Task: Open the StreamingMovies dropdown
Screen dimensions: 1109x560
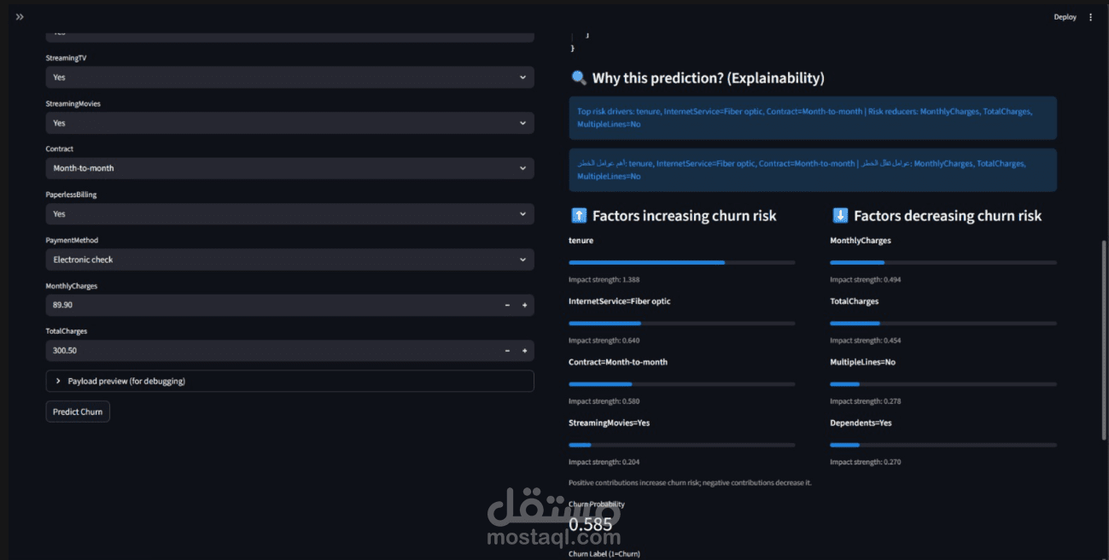Action: click(290, 123)
